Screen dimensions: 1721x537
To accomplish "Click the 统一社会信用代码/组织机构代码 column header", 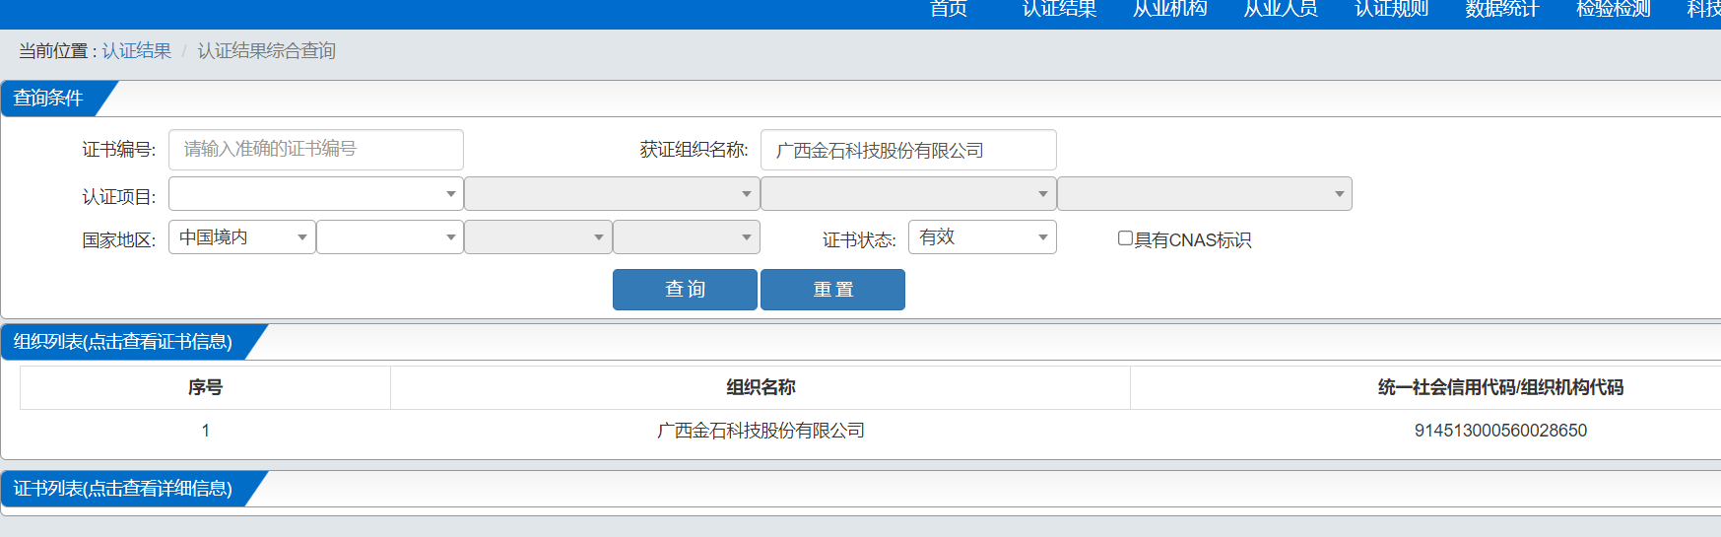I will (x=1500, y=388).
